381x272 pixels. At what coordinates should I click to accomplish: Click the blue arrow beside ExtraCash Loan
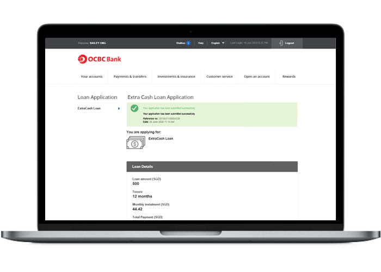[x=119, y=109]
